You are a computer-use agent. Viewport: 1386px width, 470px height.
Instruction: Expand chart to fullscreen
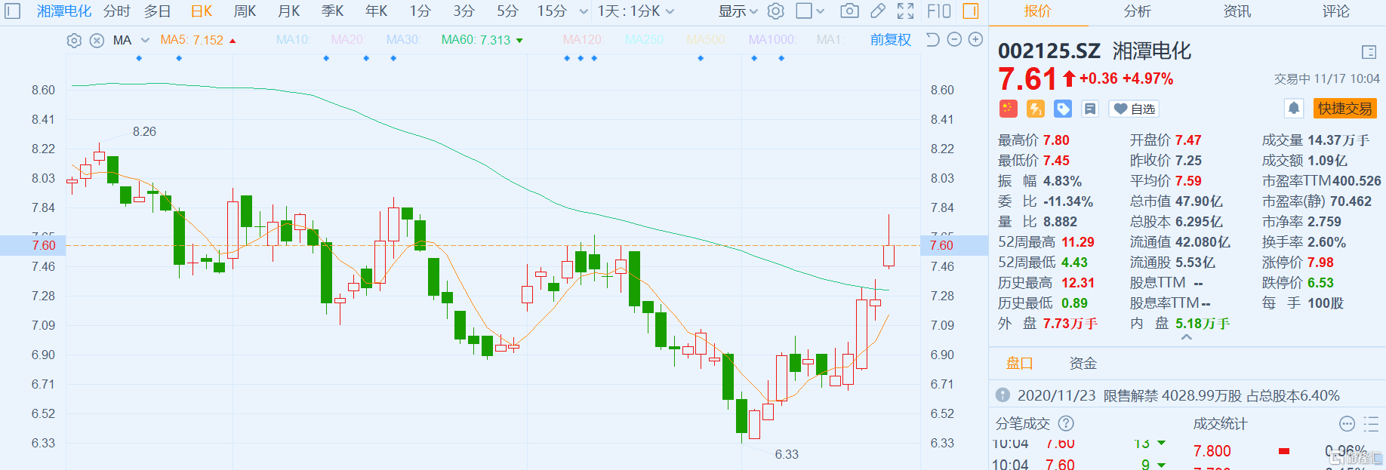pos(906,11)
